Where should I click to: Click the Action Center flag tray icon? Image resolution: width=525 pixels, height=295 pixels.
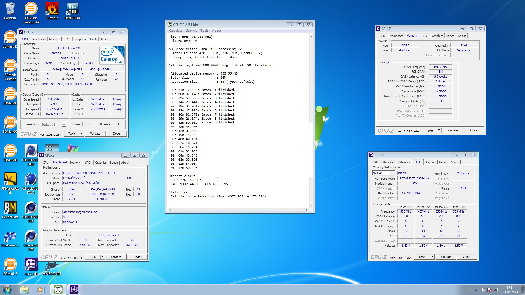[489, 290]
